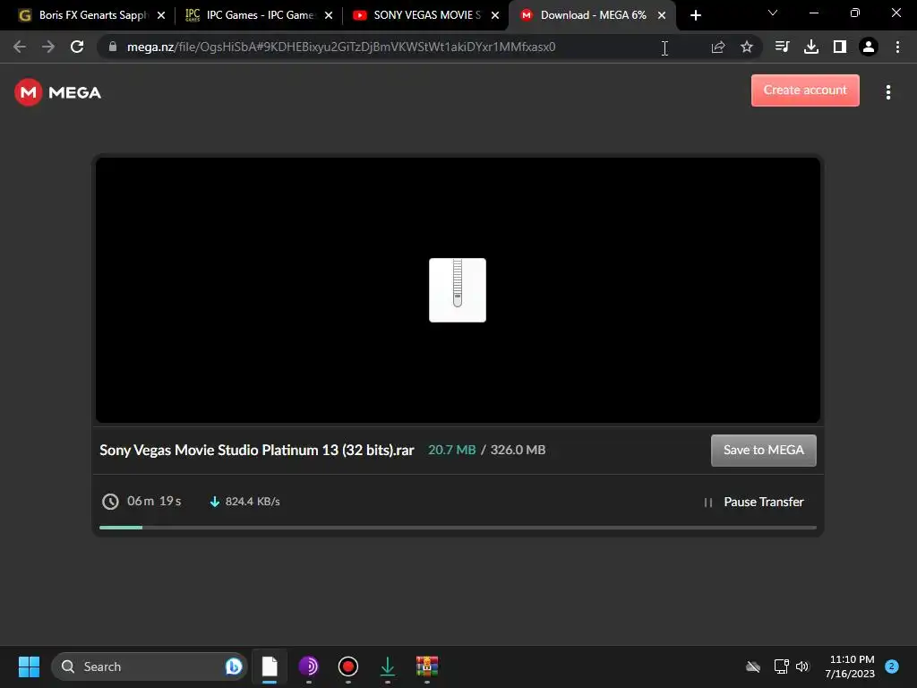Image resolution: width=917 pixels, height=688 pixels.
Task: Click the 06m 19s remaining time
Action: (x=154, y=502)
